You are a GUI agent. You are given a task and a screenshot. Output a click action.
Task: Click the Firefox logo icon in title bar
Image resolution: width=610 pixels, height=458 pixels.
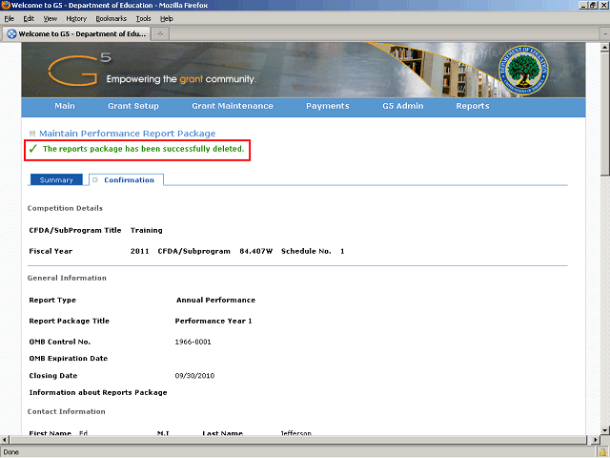(6, 5)
